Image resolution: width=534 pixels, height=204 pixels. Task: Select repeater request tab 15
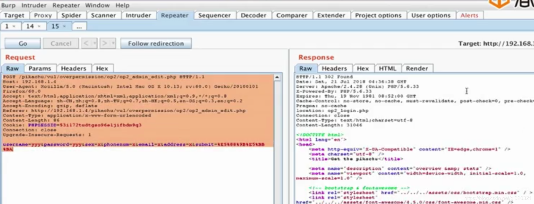(x=55, y=26)
